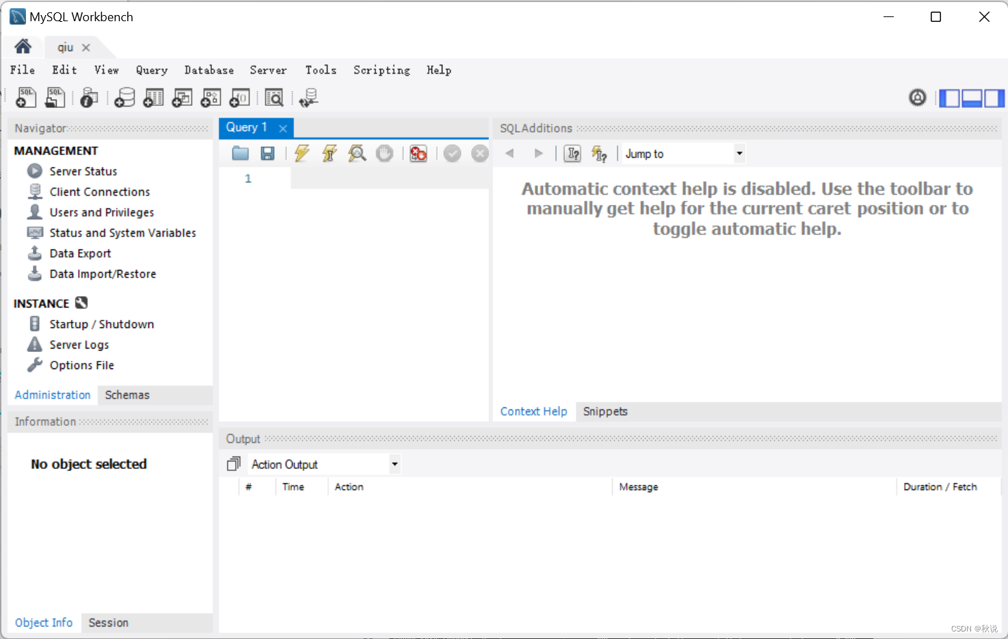Image resolution: width=1008 pixels, height=639 pixels.
Task: Execute statement under the cursor
Action: [x=330, y=153]
